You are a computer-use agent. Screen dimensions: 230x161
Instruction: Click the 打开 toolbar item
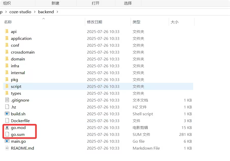(x=96, y=3)
